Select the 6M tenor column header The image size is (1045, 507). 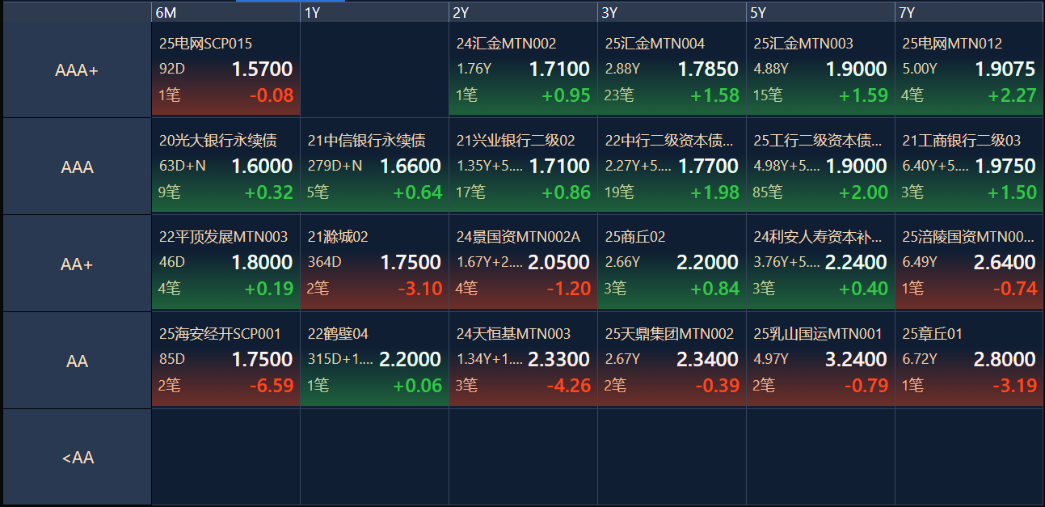click(225, 12)
